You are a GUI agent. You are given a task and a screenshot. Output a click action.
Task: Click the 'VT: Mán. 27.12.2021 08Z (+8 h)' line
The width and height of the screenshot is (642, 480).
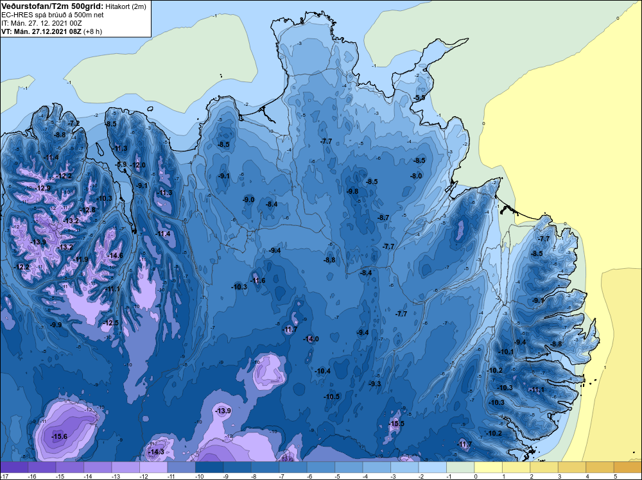click(51, 31)
